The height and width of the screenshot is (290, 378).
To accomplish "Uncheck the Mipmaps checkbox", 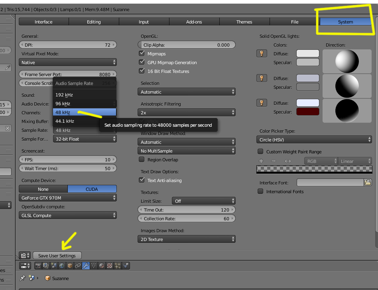I will pos(142,53).
